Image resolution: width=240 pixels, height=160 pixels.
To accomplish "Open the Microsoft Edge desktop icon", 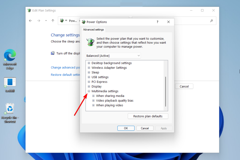I will (10, 59).
